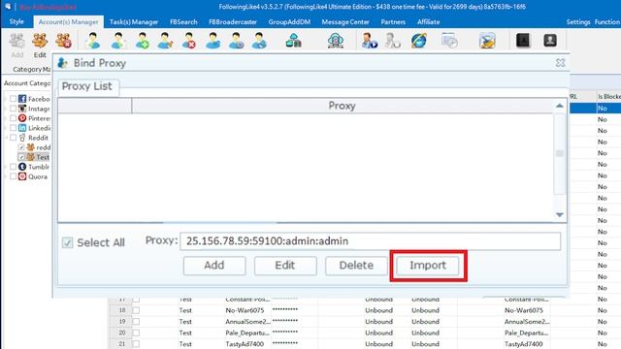Select the Proxy List tab
Viewport: 621px width, 349px height.
point(87,86)
